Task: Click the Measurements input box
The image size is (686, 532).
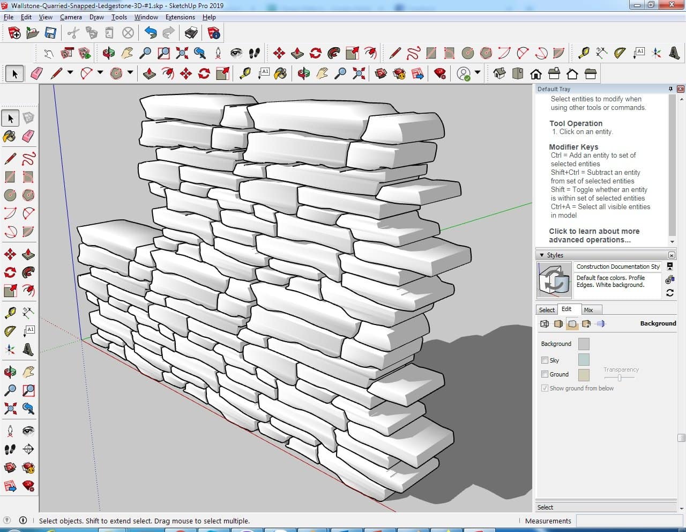Action: click(x=625, y=521)
